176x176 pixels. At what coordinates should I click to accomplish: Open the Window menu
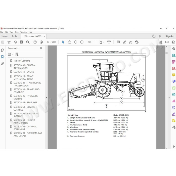pyautogui.click(x=23, y=32)
